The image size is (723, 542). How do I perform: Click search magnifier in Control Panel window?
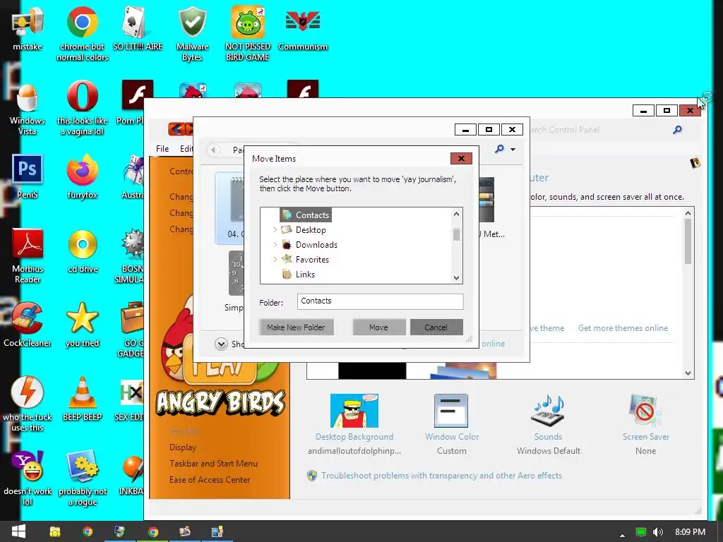point(677,130)
